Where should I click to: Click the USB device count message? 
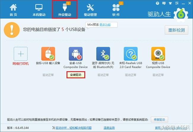pos(54,29)
